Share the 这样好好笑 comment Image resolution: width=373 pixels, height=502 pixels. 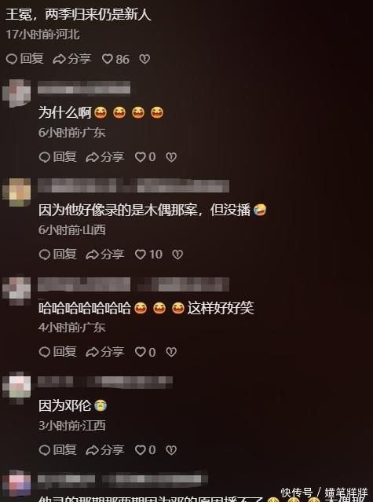coord(105,352)
